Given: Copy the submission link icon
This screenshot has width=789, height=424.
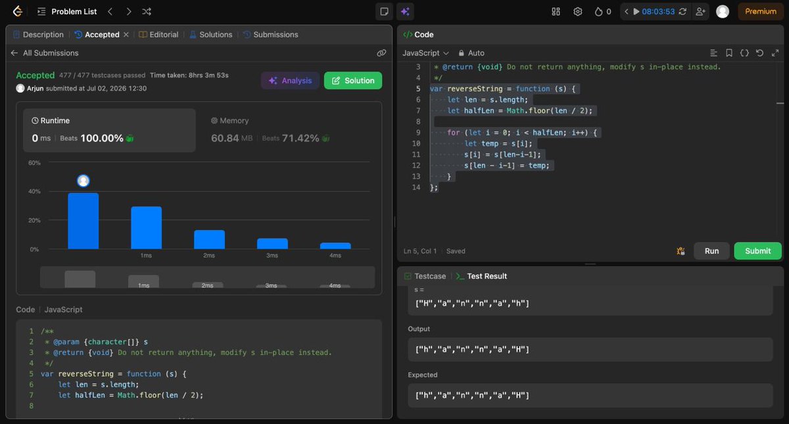Looking at the screenshot, I should (381, 53).
